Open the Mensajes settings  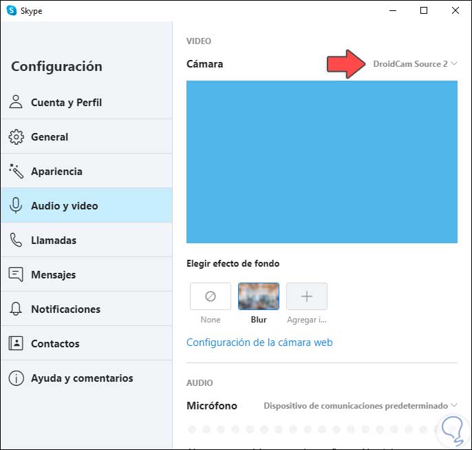[x=87, y=274]
